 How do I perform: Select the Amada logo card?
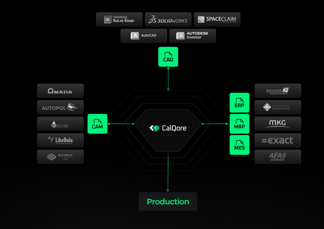[x=60, y=91]
